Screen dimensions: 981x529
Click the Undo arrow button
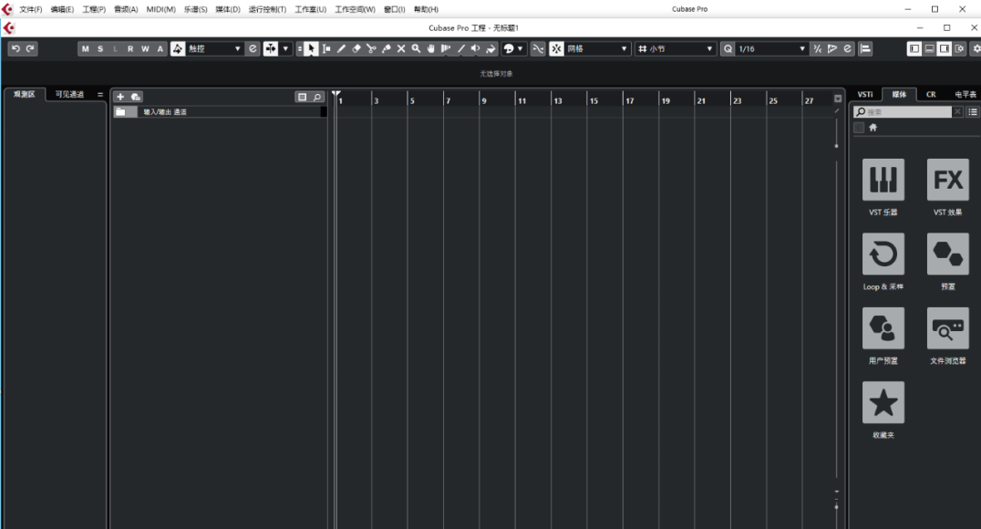15,48
